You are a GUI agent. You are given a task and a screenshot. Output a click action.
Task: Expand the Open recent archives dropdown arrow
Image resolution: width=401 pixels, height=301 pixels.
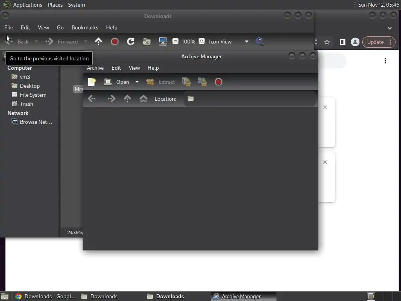(x=137, y=82)
